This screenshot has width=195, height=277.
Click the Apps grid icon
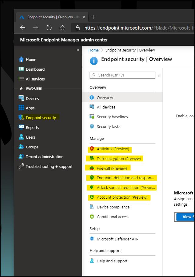[x=21, y=108]
